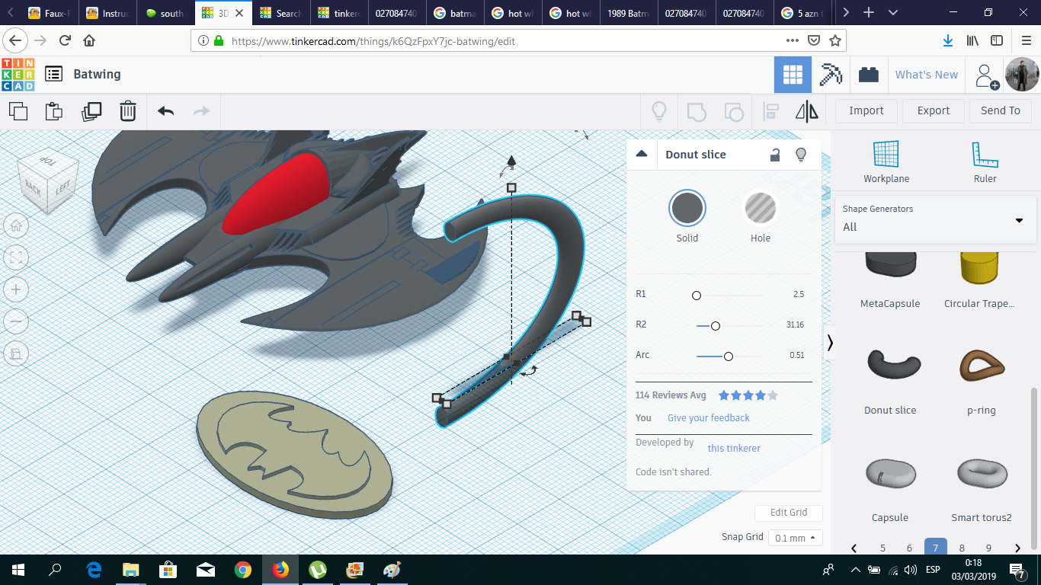Viewport: 1041px width, 585px height.
Task: Delete selected shape with trash icon
Action: [128, 111]
